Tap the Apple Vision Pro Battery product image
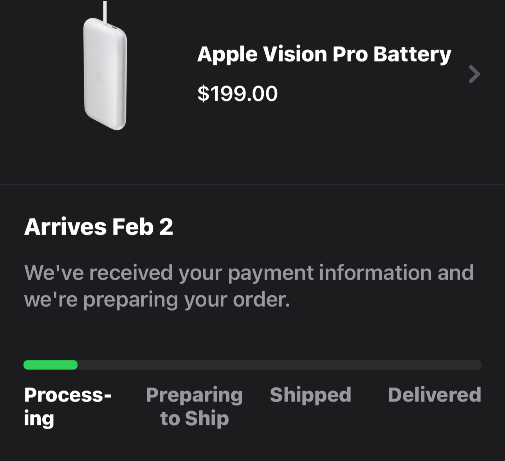The height and width of the screenshot is (461, 505). pos(105,74)
